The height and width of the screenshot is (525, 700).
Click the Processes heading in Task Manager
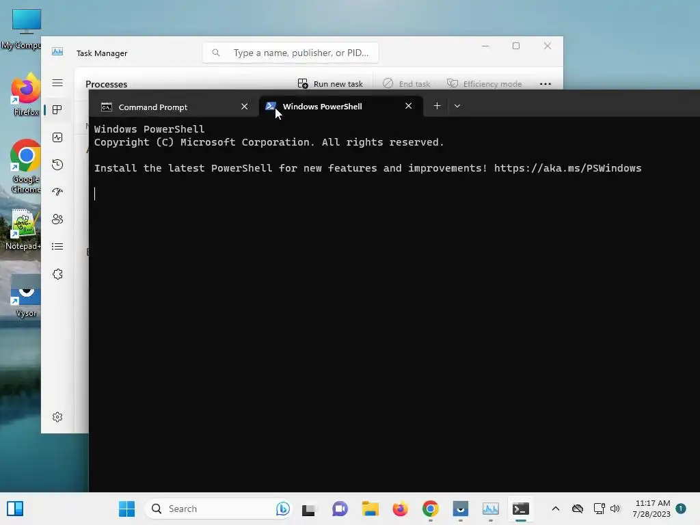(x=106, y=84)
